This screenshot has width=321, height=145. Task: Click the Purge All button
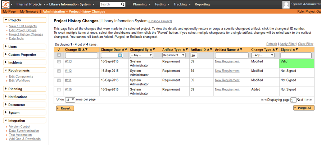point(304,108)
